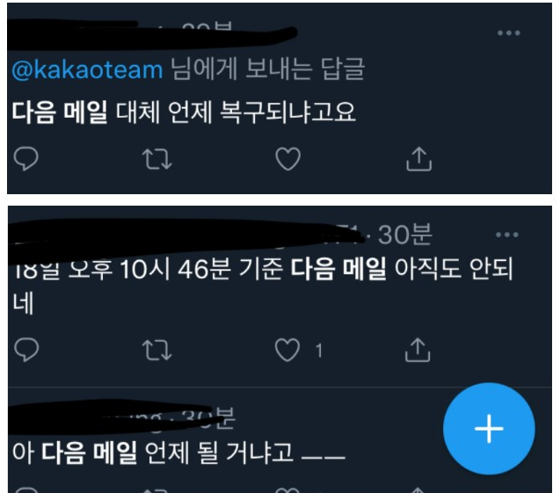Compose a new tweet with plus button
Viewport: 560px width, 493px height.
click(x=489, y=428)
